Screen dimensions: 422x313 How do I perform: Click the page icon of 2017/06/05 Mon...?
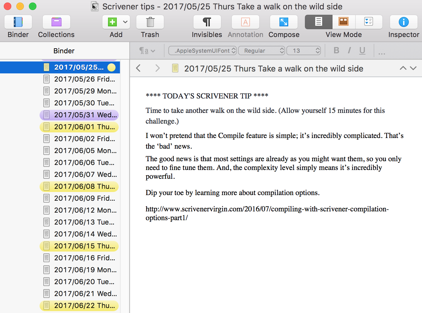(46, 151)
